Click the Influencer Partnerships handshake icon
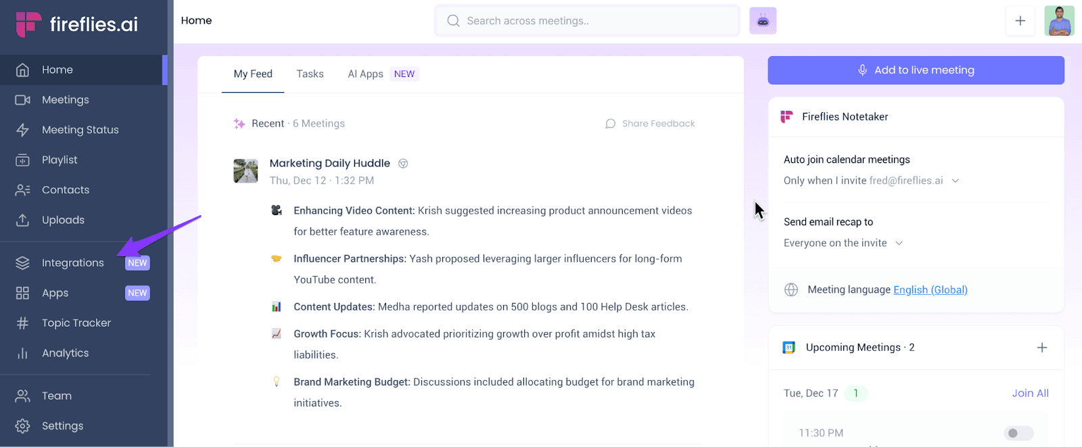The width and height of the screenshot is (1082, 447). pos(277,258)
